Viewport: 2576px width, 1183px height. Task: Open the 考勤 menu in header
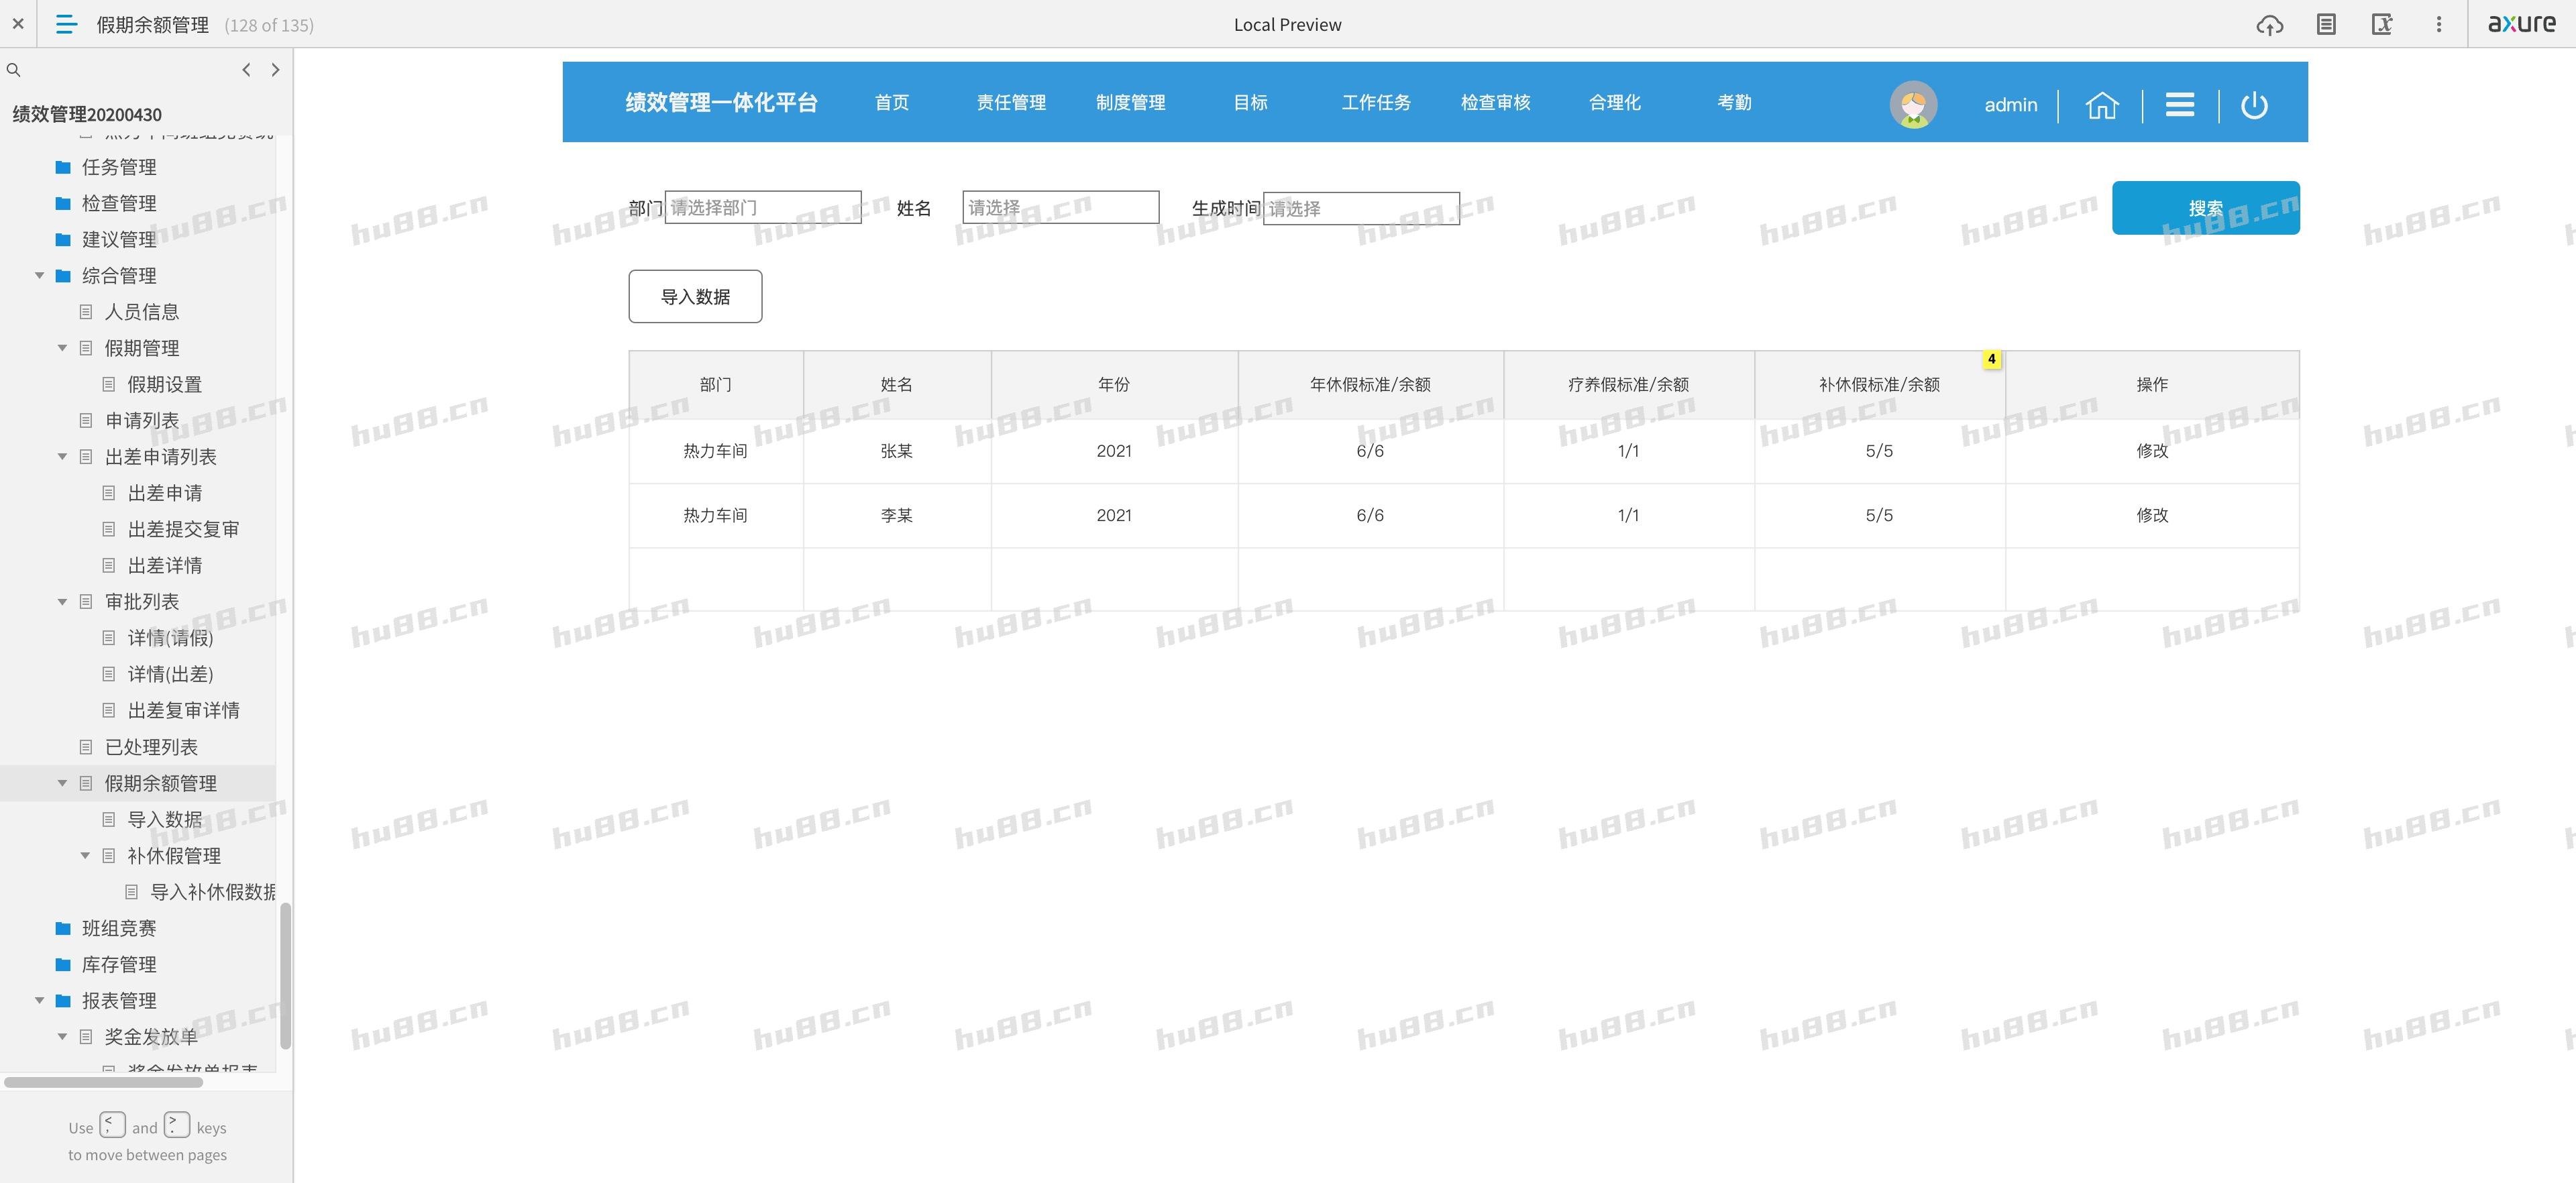tap(1733, 103)
